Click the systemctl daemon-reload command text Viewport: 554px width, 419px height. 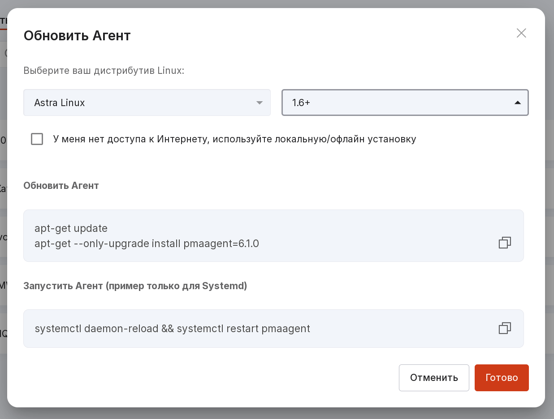(x=172, y=329)
